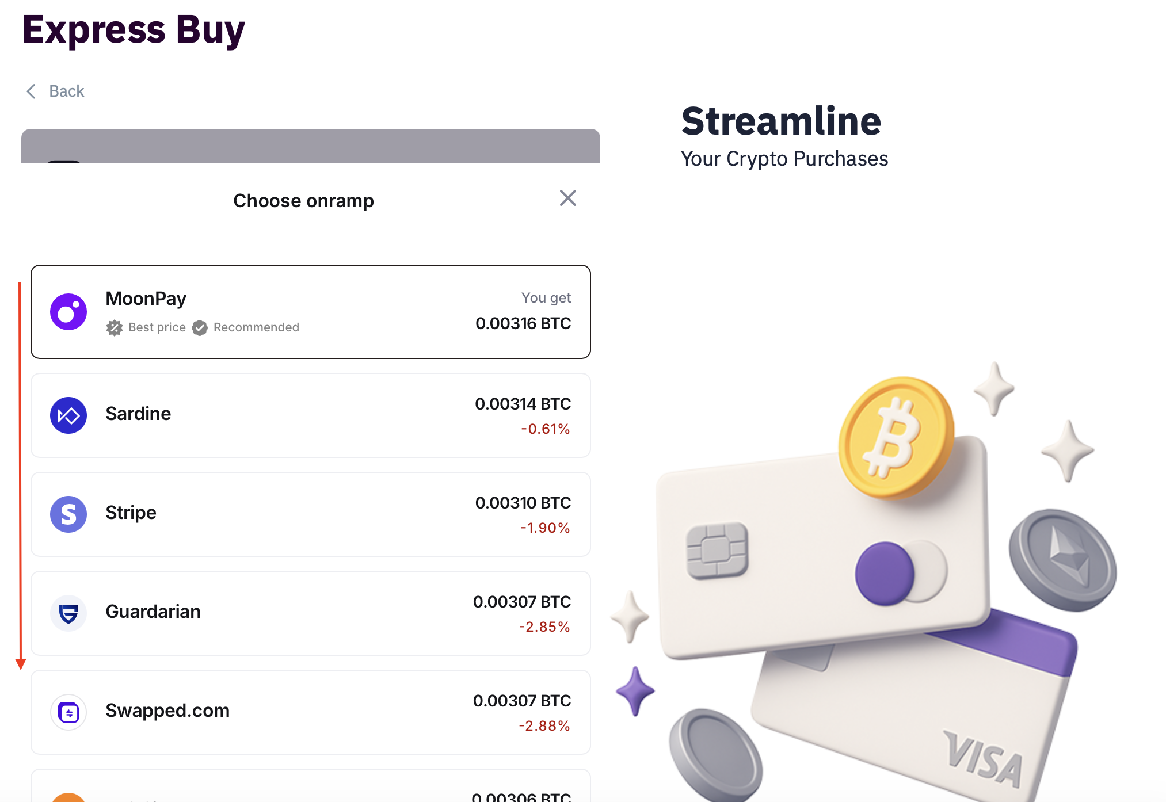Click the Sardine blue logo icon
Image resolution: width=1166 pixels, height=802 pixels.
coord(68,415)
